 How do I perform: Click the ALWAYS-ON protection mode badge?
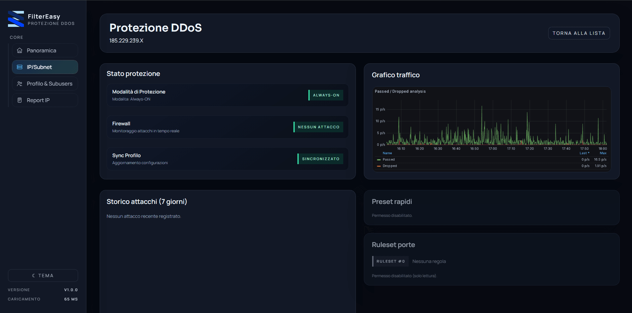click(326, 95)
